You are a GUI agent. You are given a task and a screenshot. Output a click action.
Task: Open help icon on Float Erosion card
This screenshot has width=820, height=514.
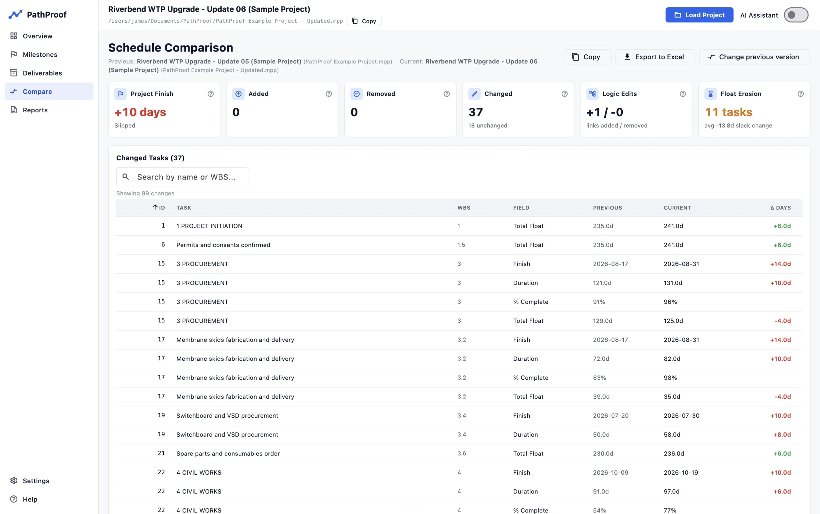tap(800, 94)
